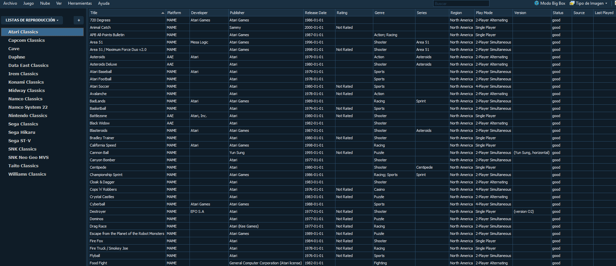This screenshot has height=266, width=616.
Task: Select the Taito Classics playlist
Action: (x=23, y=166)
